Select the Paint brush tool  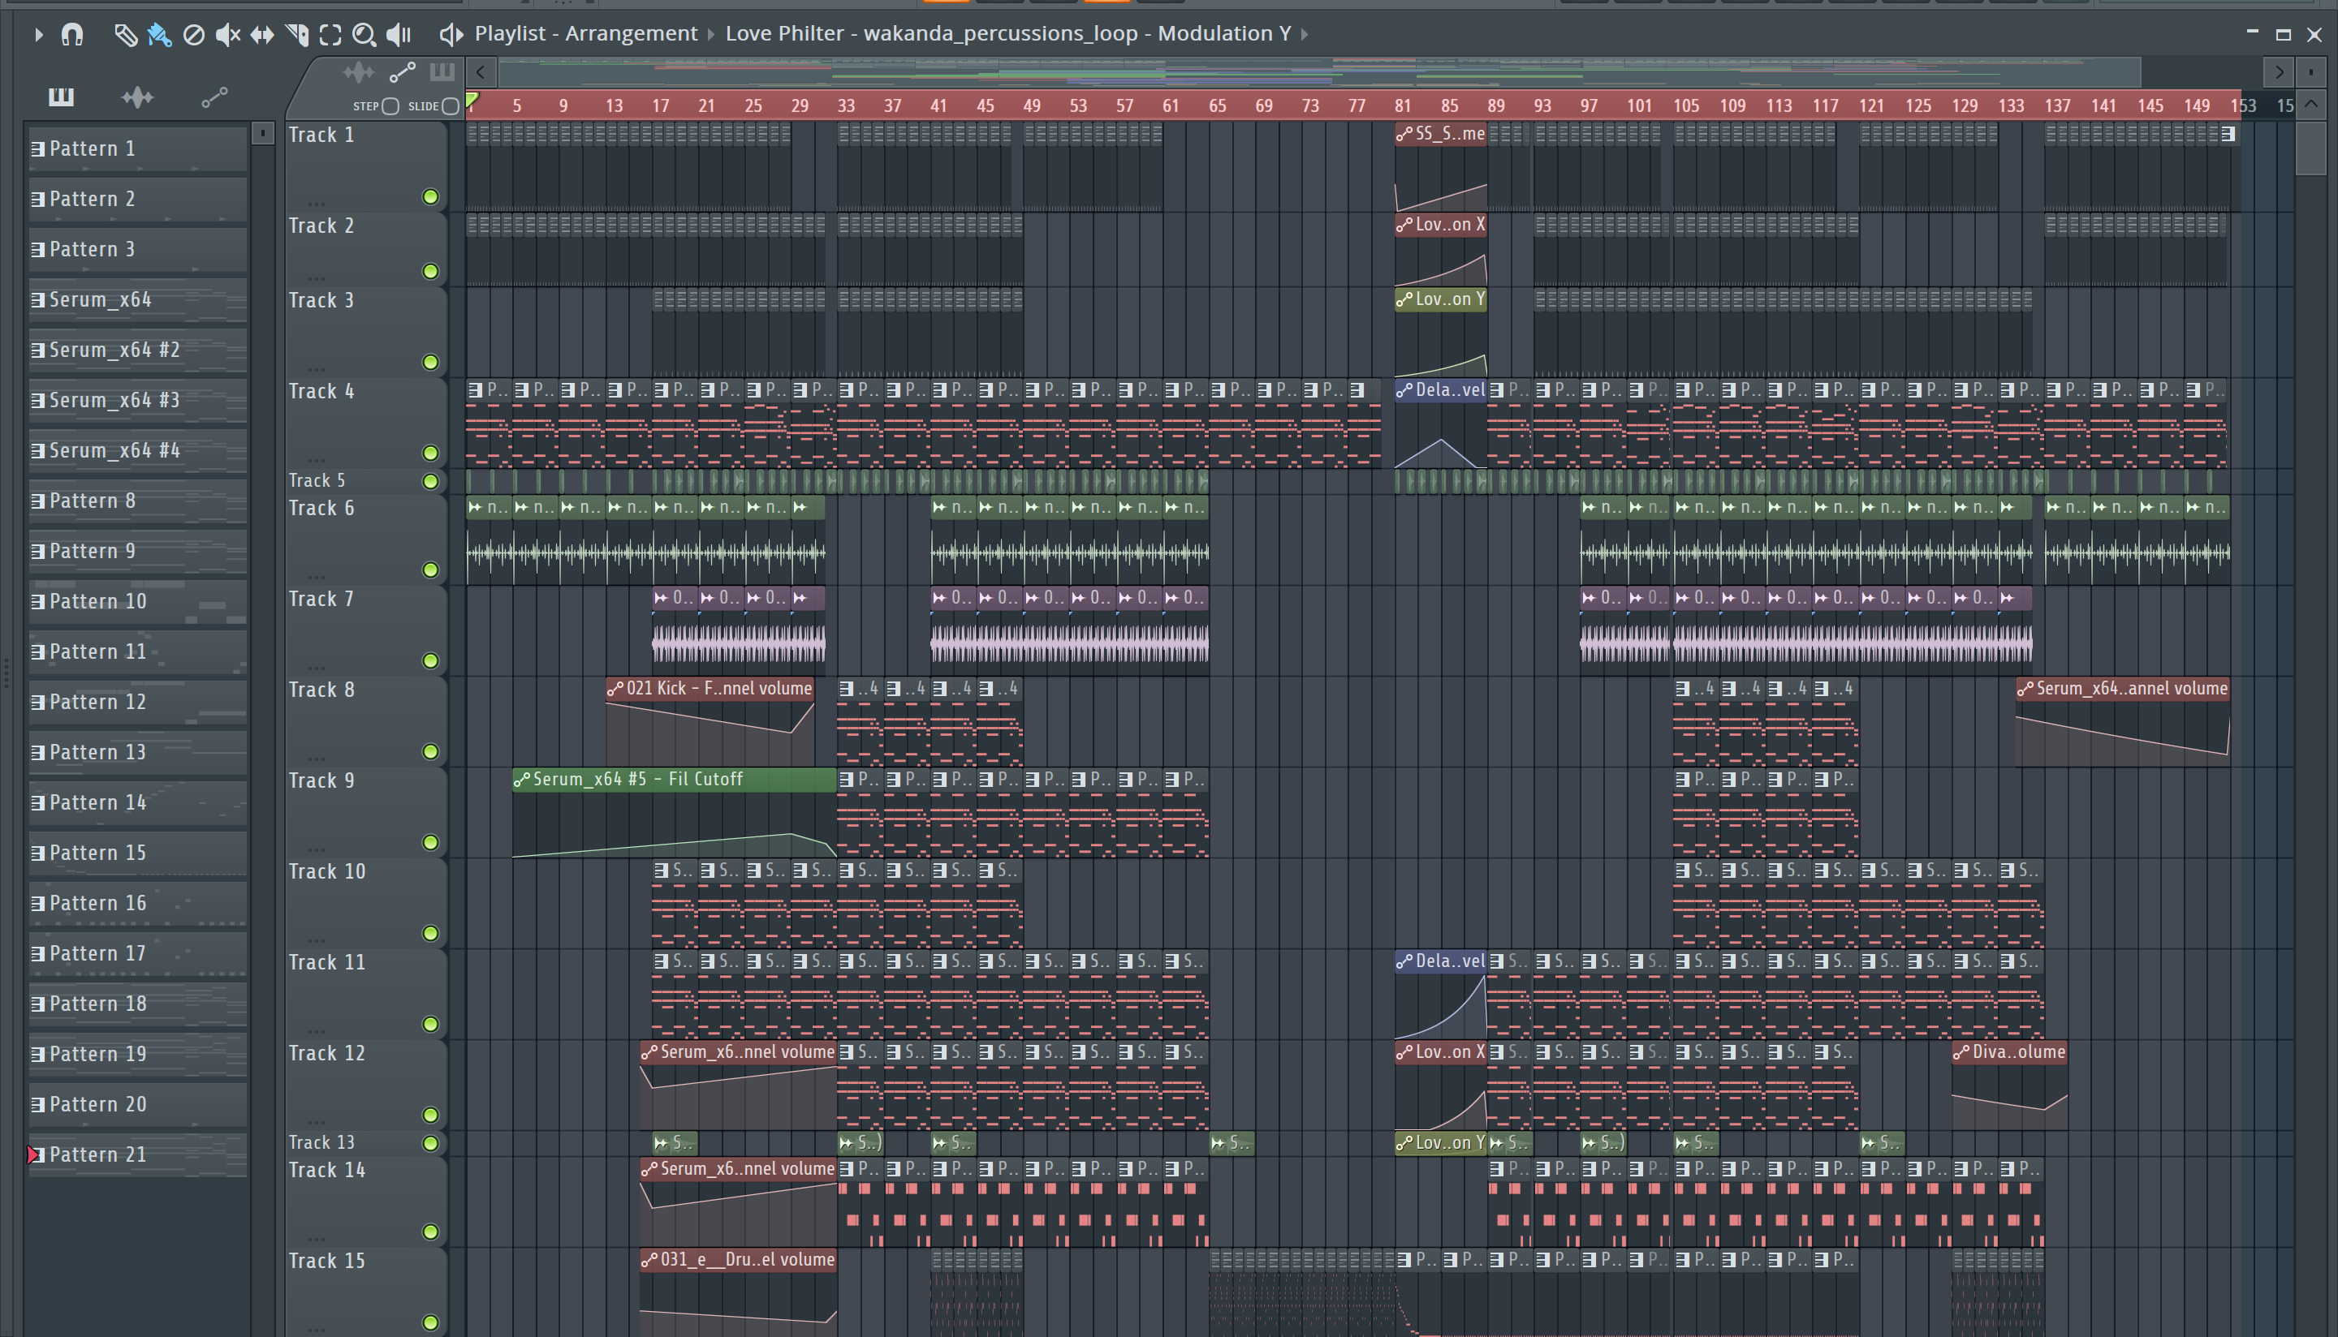[159, 35]
